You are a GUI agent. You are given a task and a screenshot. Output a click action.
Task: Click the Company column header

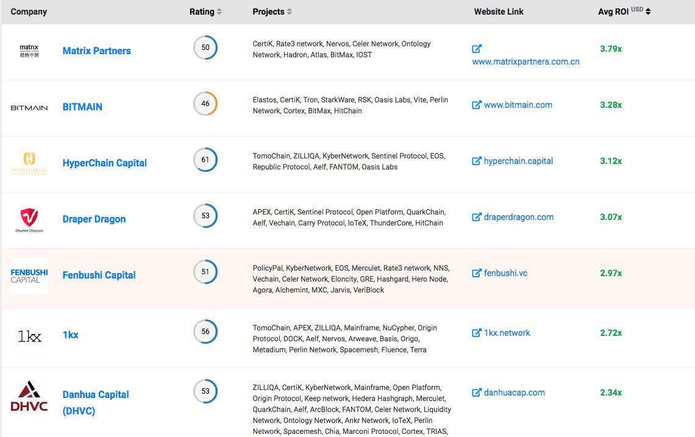pos(29,12)
